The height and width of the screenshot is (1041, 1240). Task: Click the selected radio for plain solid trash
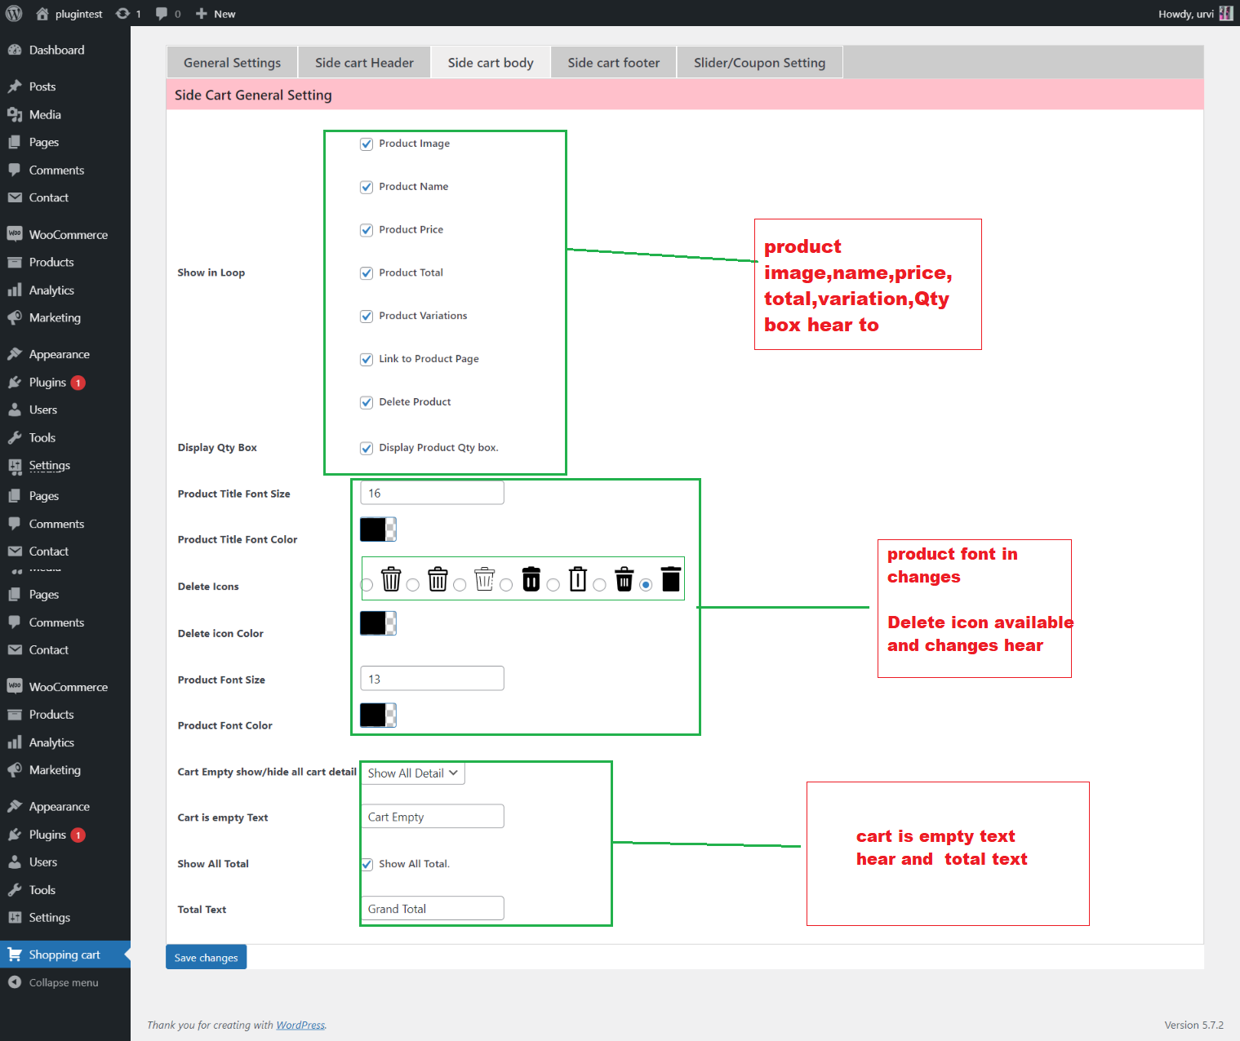coord(646,585)
